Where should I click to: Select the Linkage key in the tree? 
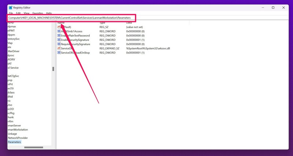point(12,134)
